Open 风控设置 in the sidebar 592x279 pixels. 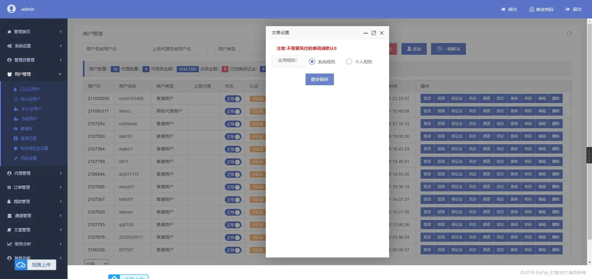(28, 158)
